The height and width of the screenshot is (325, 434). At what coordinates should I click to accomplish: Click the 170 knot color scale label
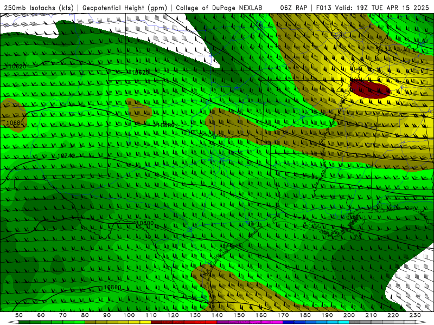coord(283,315)
